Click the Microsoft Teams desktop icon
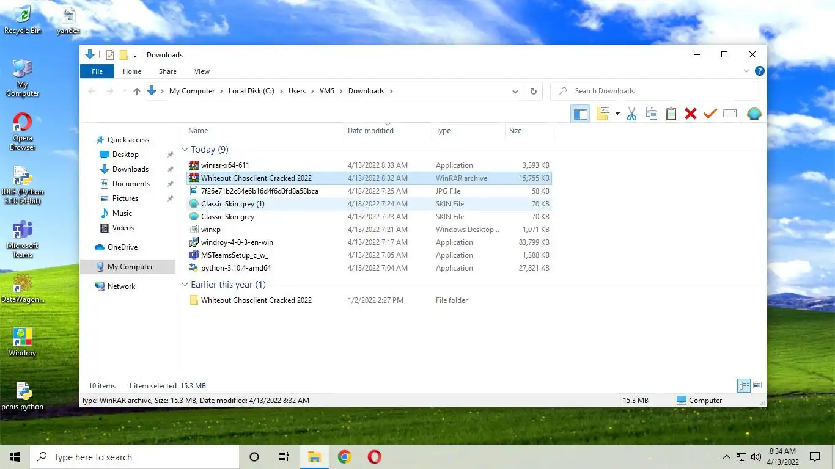The width and height of the screenshot is (835, 469). click(23, 239)
